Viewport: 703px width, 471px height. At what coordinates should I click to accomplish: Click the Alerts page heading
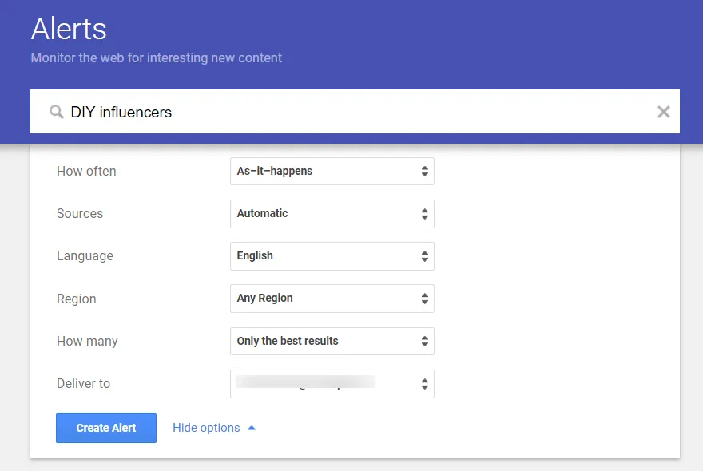pos(69,30)
